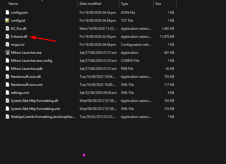Viewport: 226px width, 164px height.
Task: Click the Newtonsoft.Json.xml file icon
Action: (7, 84)
